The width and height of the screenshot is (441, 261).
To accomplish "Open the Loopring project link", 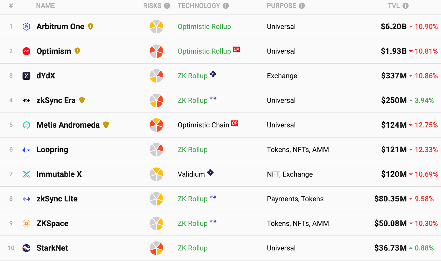I will pyautogui.click(x=52, y=150).
